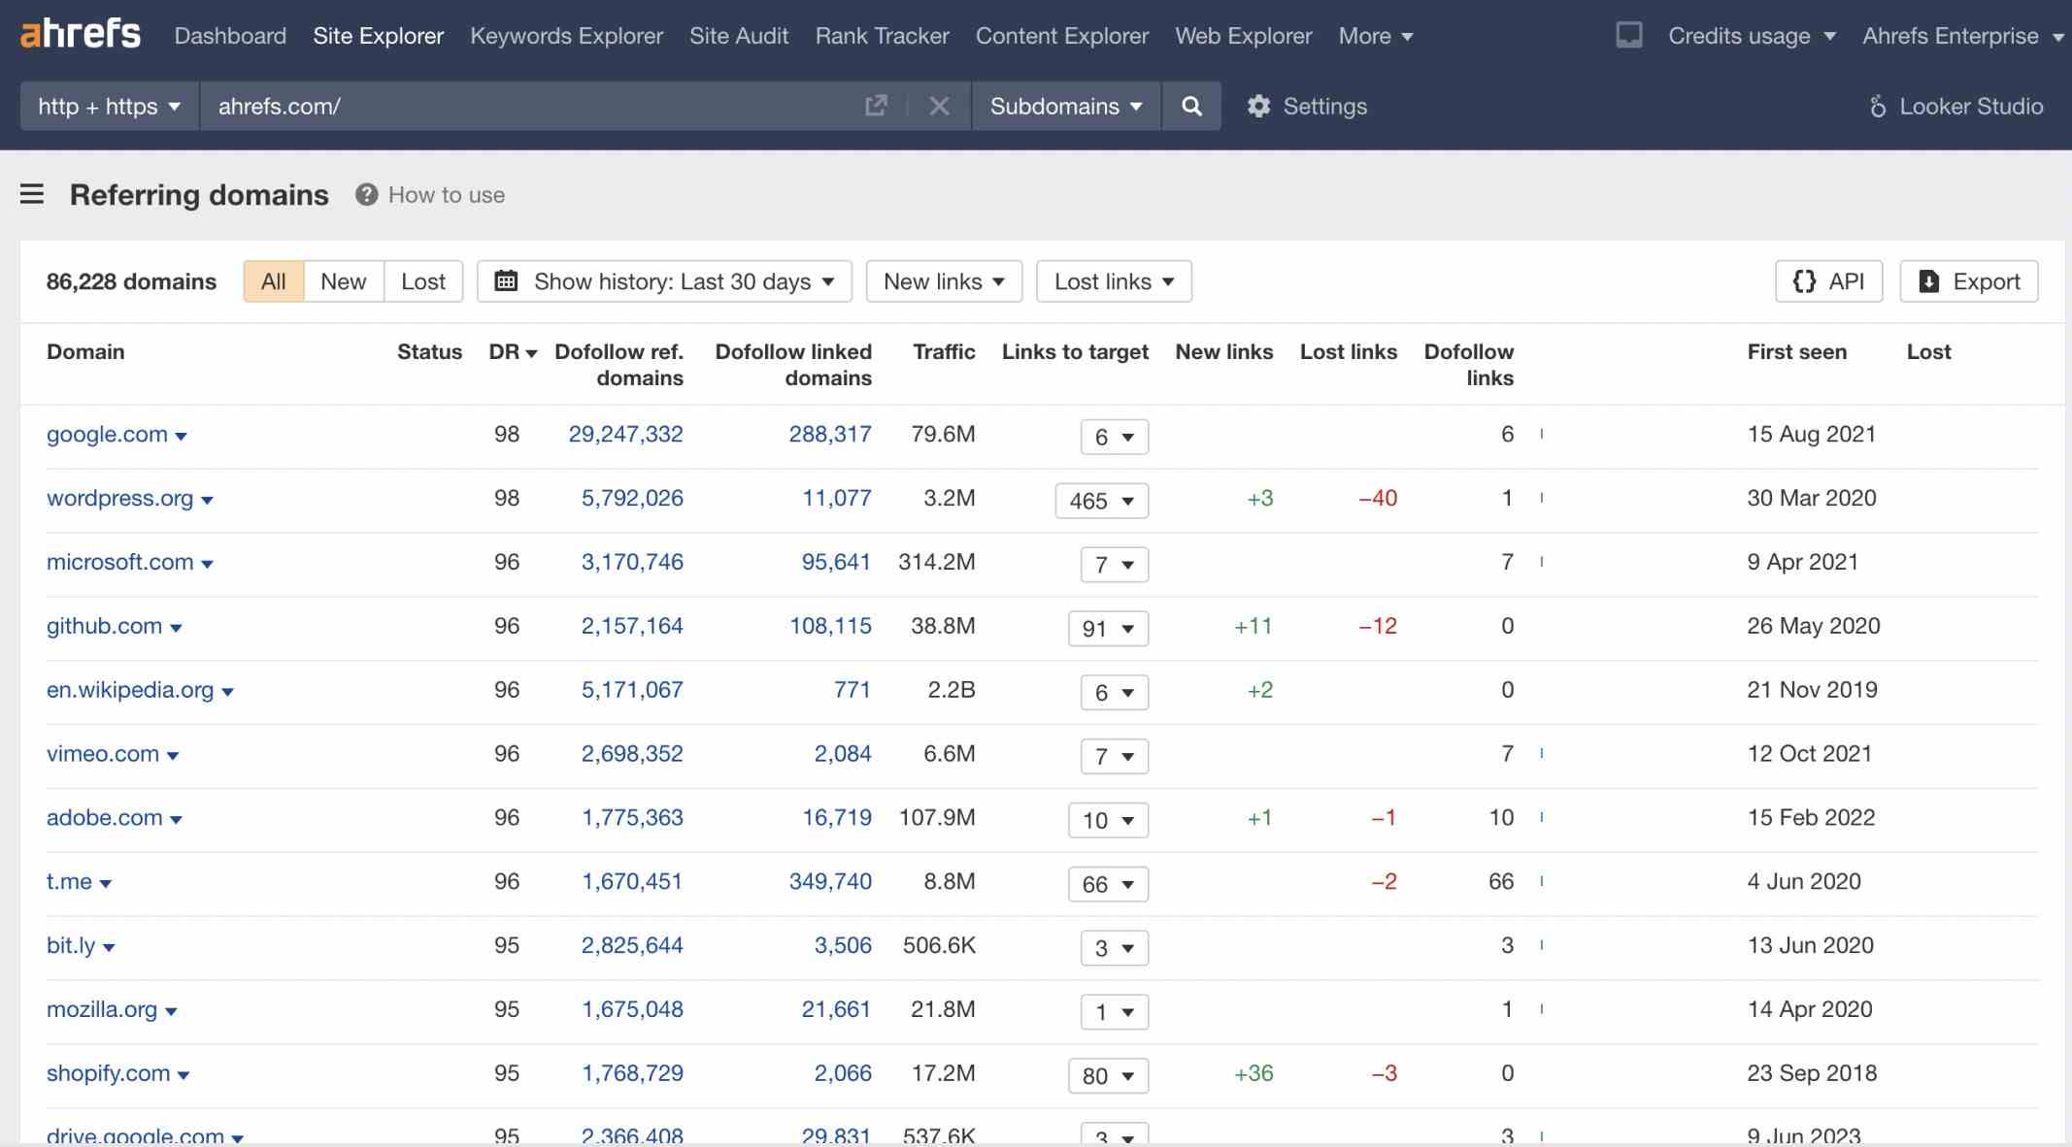Click +11 new links for github.com
The height and width of the screenshot is (1147, 2072).
tap(1253, 626)
